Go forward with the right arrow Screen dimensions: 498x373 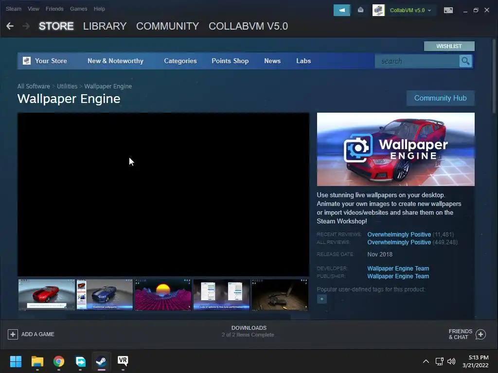(26, 26)
